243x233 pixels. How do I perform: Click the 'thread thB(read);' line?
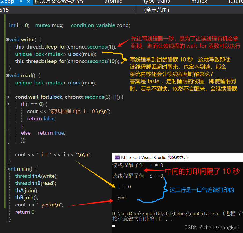pyautogui.click(x=35, y=183)
